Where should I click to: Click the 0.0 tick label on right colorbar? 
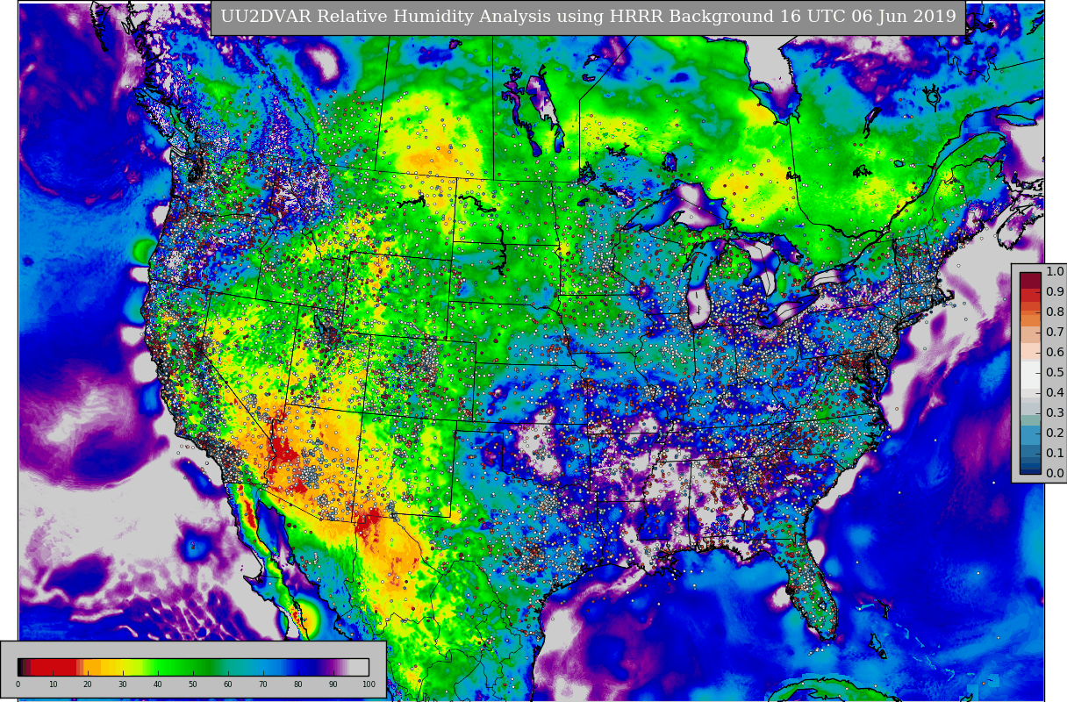[1055, 474]
